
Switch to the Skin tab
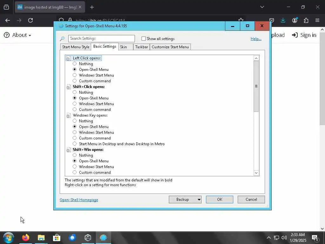(126, 47)
